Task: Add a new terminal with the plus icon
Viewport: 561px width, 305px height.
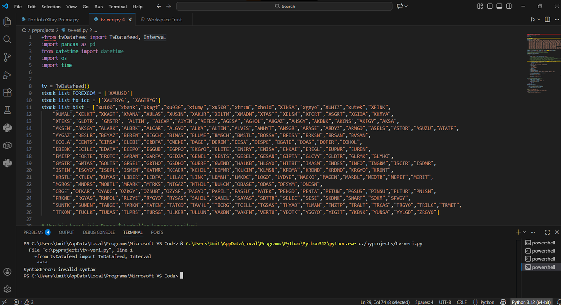Action: pyautogui.click(x=518, y=232)
